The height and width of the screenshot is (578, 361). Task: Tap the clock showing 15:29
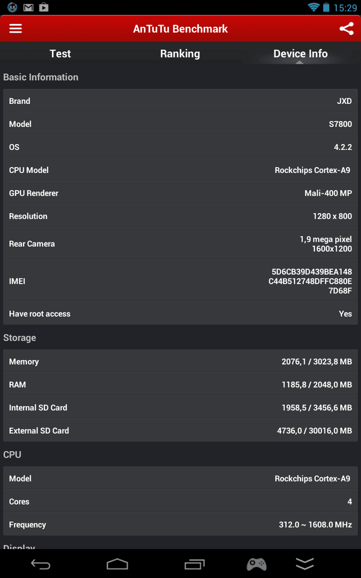tap(345, 7)
